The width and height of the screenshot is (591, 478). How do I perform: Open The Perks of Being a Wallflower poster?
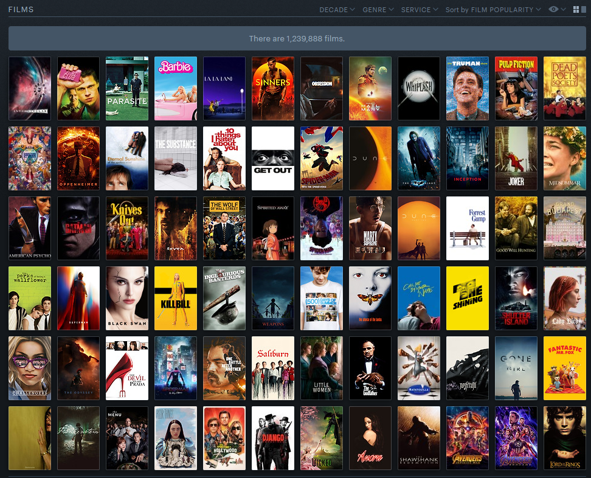pos(30,298)
